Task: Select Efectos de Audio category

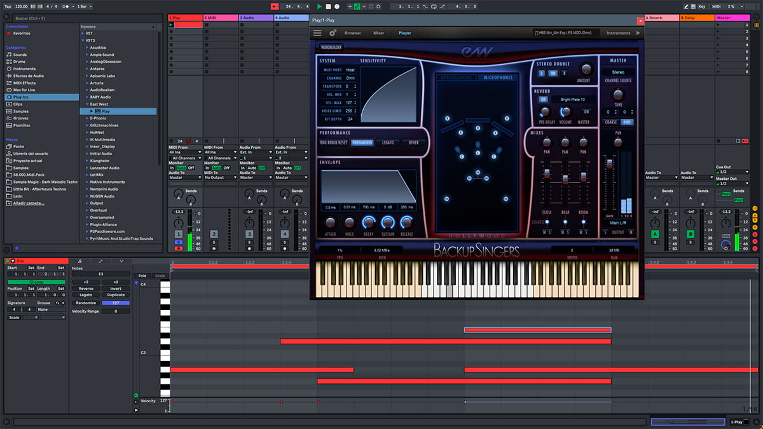Action: tap(28, 76)
